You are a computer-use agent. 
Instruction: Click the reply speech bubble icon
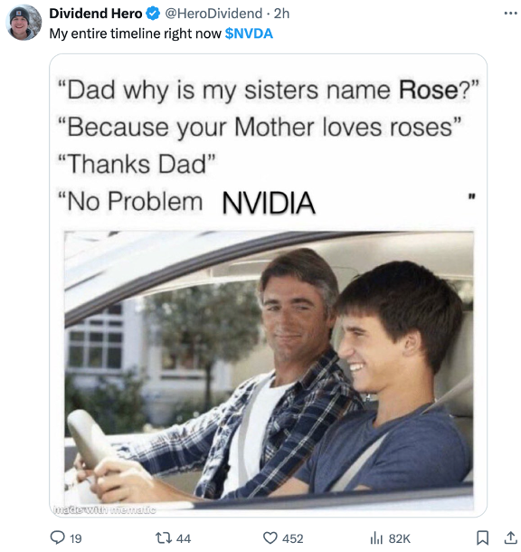57,538
